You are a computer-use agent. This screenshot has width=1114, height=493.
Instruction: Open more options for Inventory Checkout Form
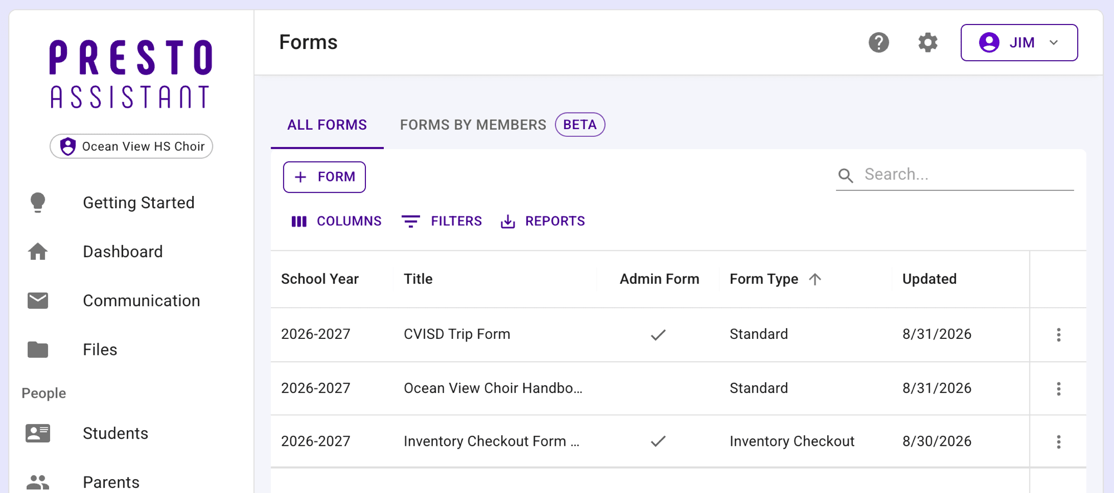coord(1058,442)
